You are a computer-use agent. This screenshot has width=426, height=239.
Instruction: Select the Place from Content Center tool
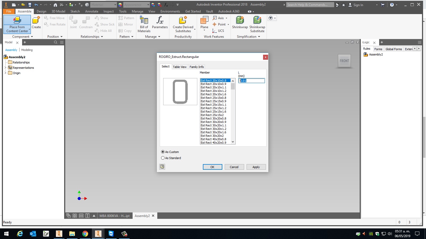[17, 24]
